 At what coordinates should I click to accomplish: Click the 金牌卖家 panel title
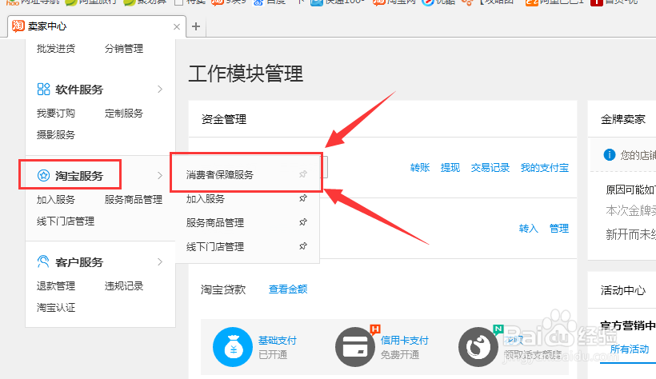[623, 120]
